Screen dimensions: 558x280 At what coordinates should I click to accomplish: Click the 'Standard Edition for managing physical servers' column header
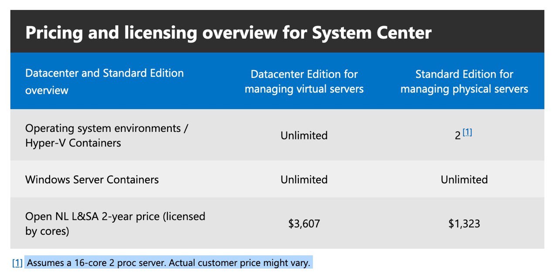(x=464, y=81)
